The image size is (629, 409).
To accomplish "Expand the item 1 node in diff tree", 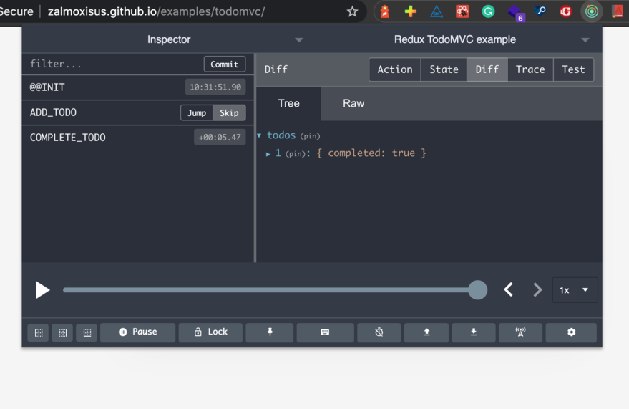I will [268, 154].
